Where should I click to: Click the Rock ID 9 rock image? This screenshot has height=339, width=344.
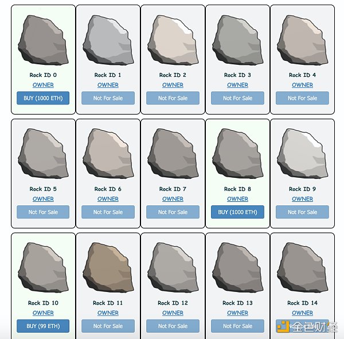pos(302,153)
